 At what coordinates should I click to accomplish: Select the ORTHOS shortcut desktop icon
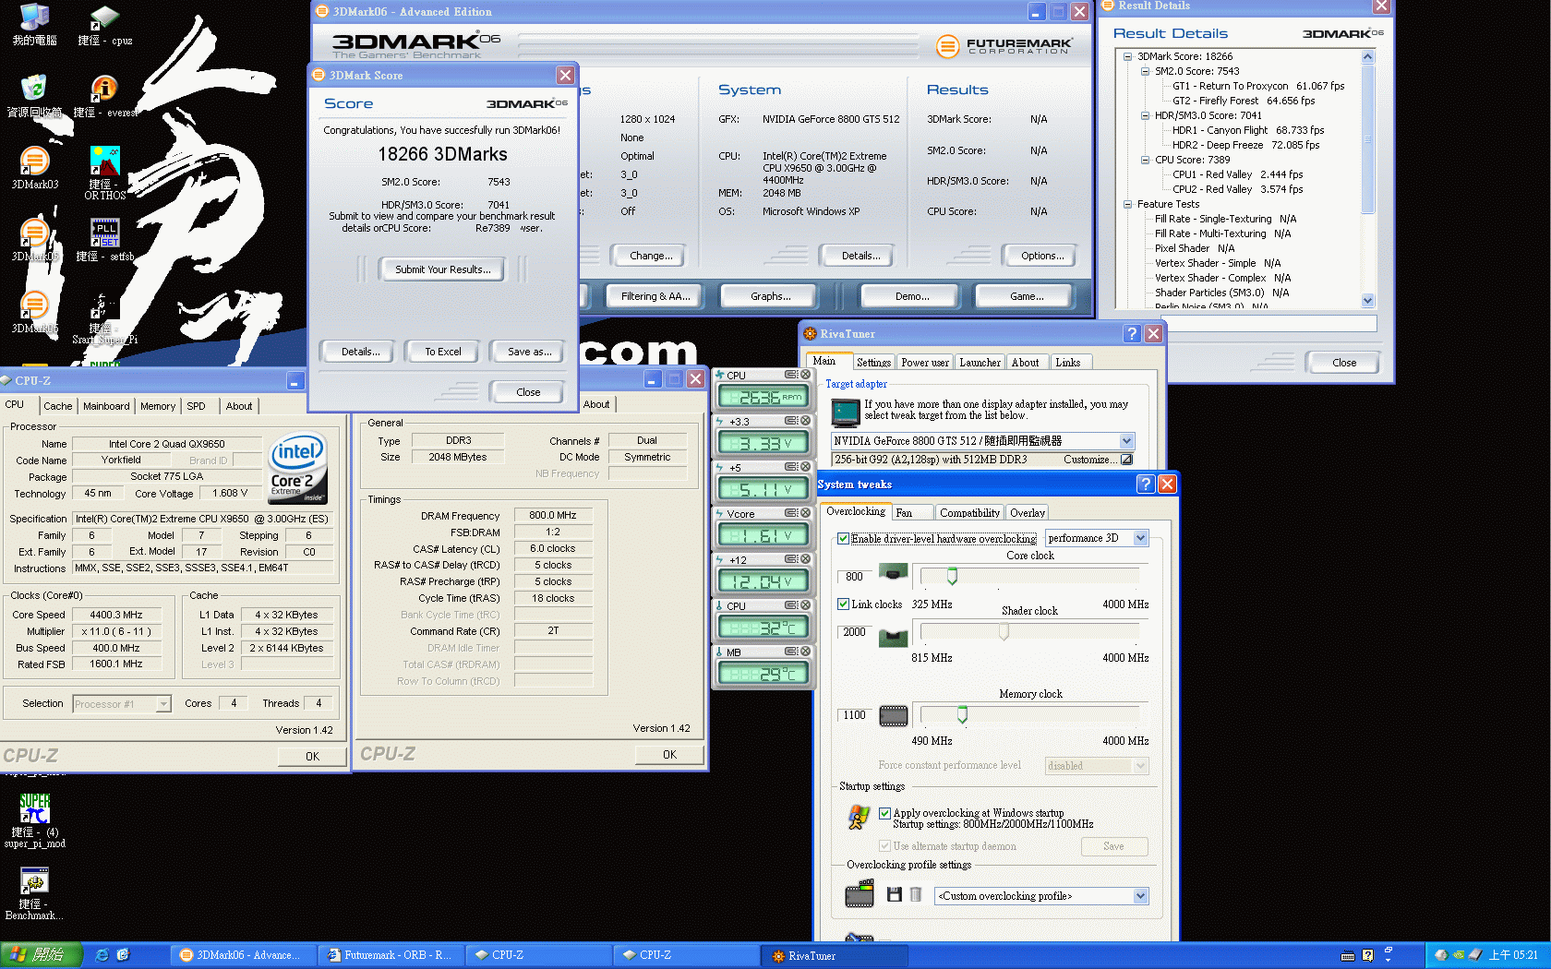(x=104, y=173)
